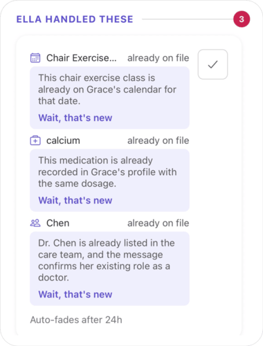Click the Ella Handled These header
The width and height of the screenshot is (263, 346).
[75, 19]
